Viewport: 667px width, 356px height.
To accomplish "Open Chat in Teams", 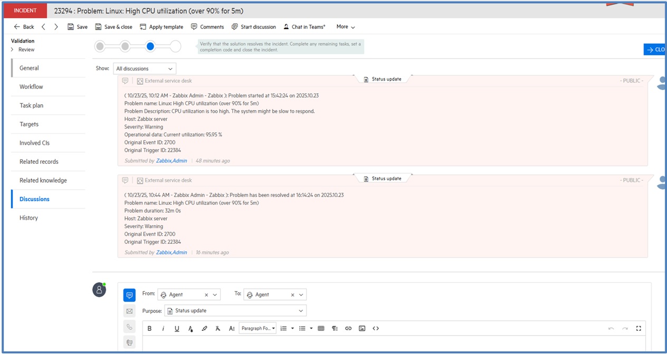I will [304, 27].
